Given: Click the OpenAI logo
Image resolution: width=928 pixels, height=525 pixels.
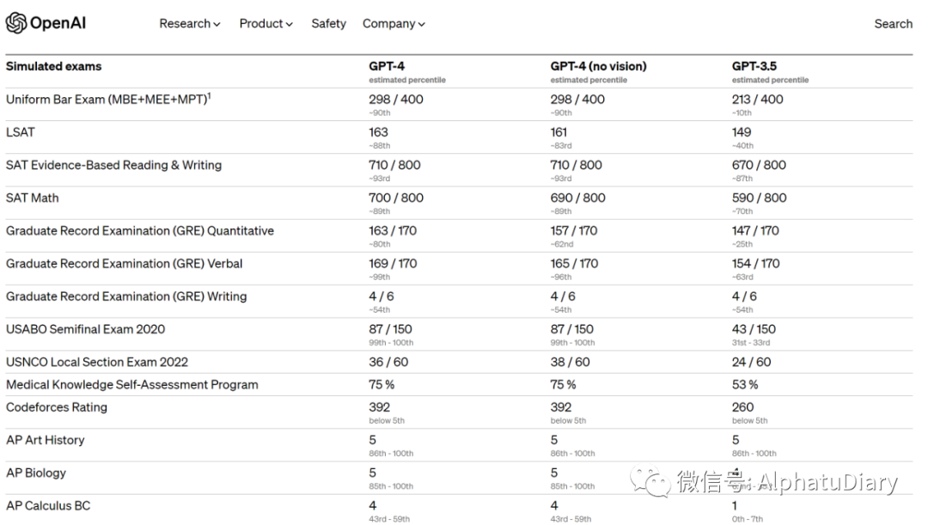Looking at the screenshot, I should (46, 23).
